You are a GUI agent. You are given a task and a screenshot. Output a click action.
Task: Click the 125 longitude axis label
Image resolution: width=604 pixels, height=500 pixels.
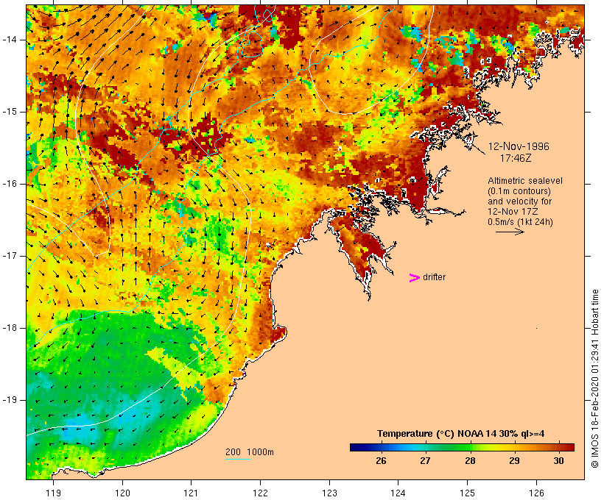coord(467,493)
